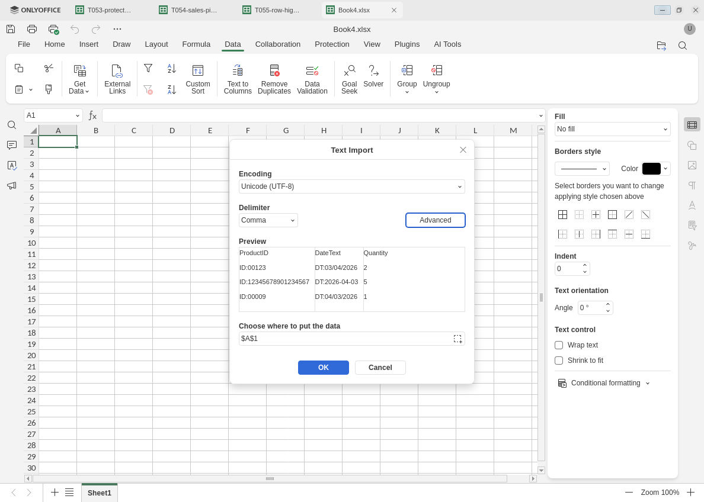Open Custom Sort

click(197, 79)
